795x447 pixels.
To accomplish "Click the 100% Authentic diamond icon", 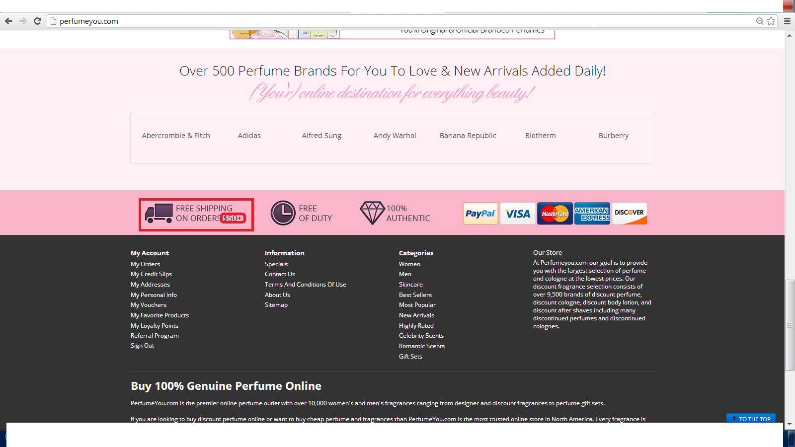I will tap(372, 213).
